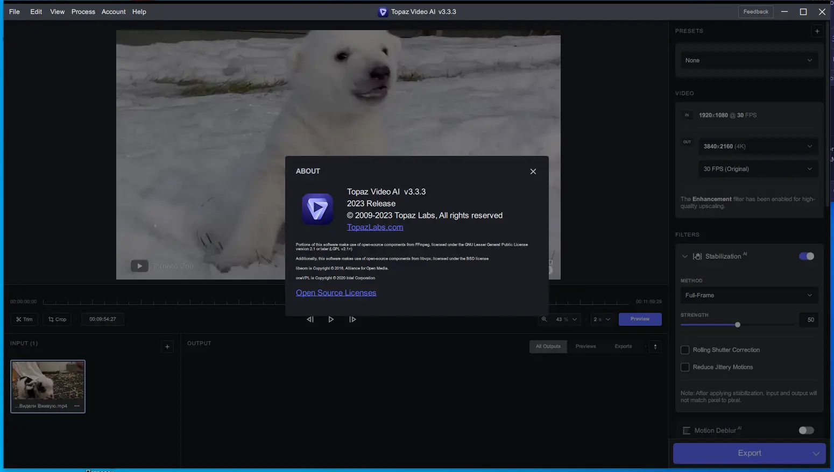This screenshot has width=834, height=472.
Task: Open the Edit menu
Action: pos(36,12)
